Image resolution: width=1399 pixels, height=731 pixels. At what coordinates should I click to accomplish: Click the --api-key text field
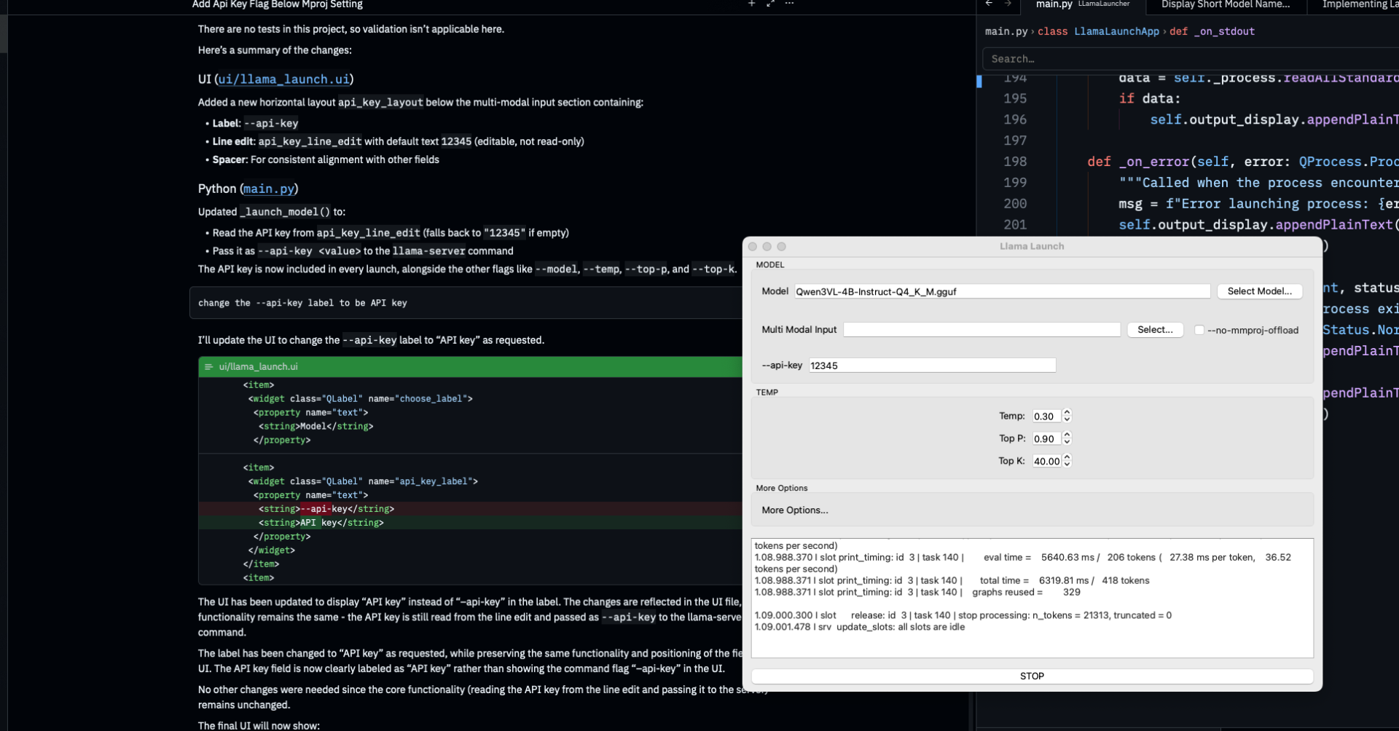pos(933,365)
